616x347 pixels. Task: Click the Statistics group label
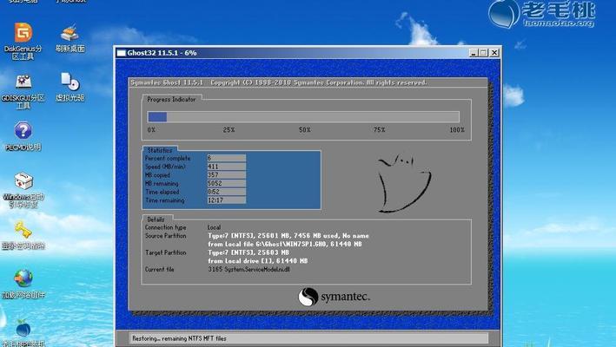[160, 150]
